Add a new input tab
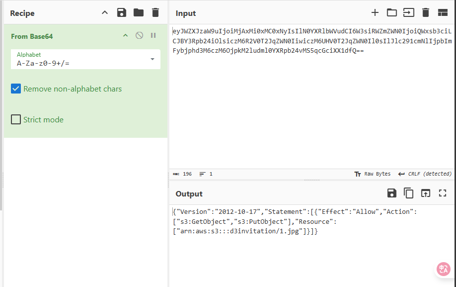 375,13
